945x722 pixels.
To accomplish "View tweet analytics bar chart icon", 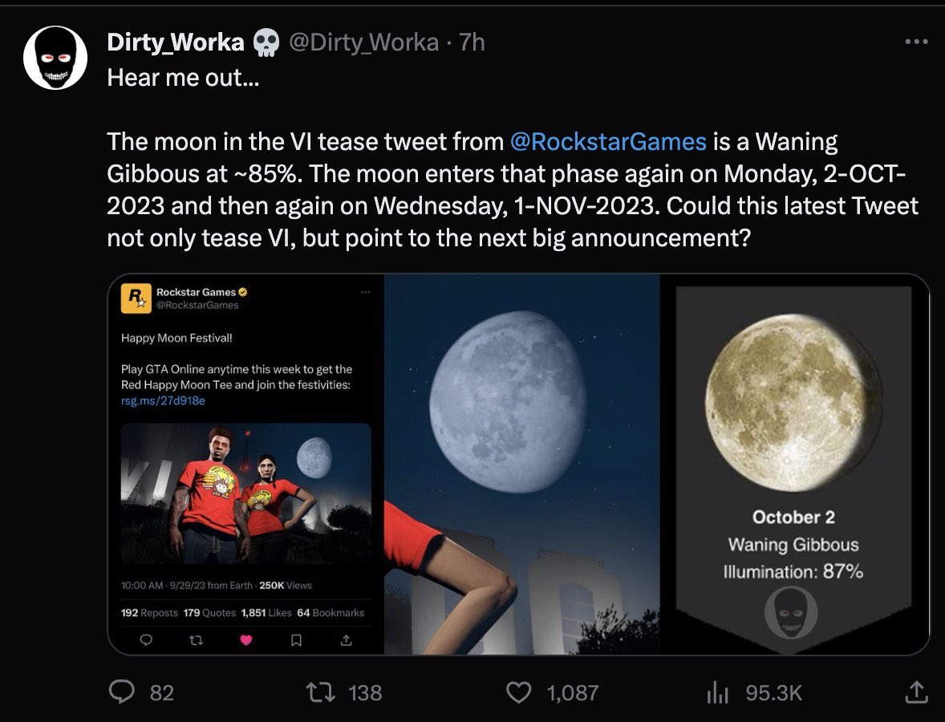I will pos(716,692).
